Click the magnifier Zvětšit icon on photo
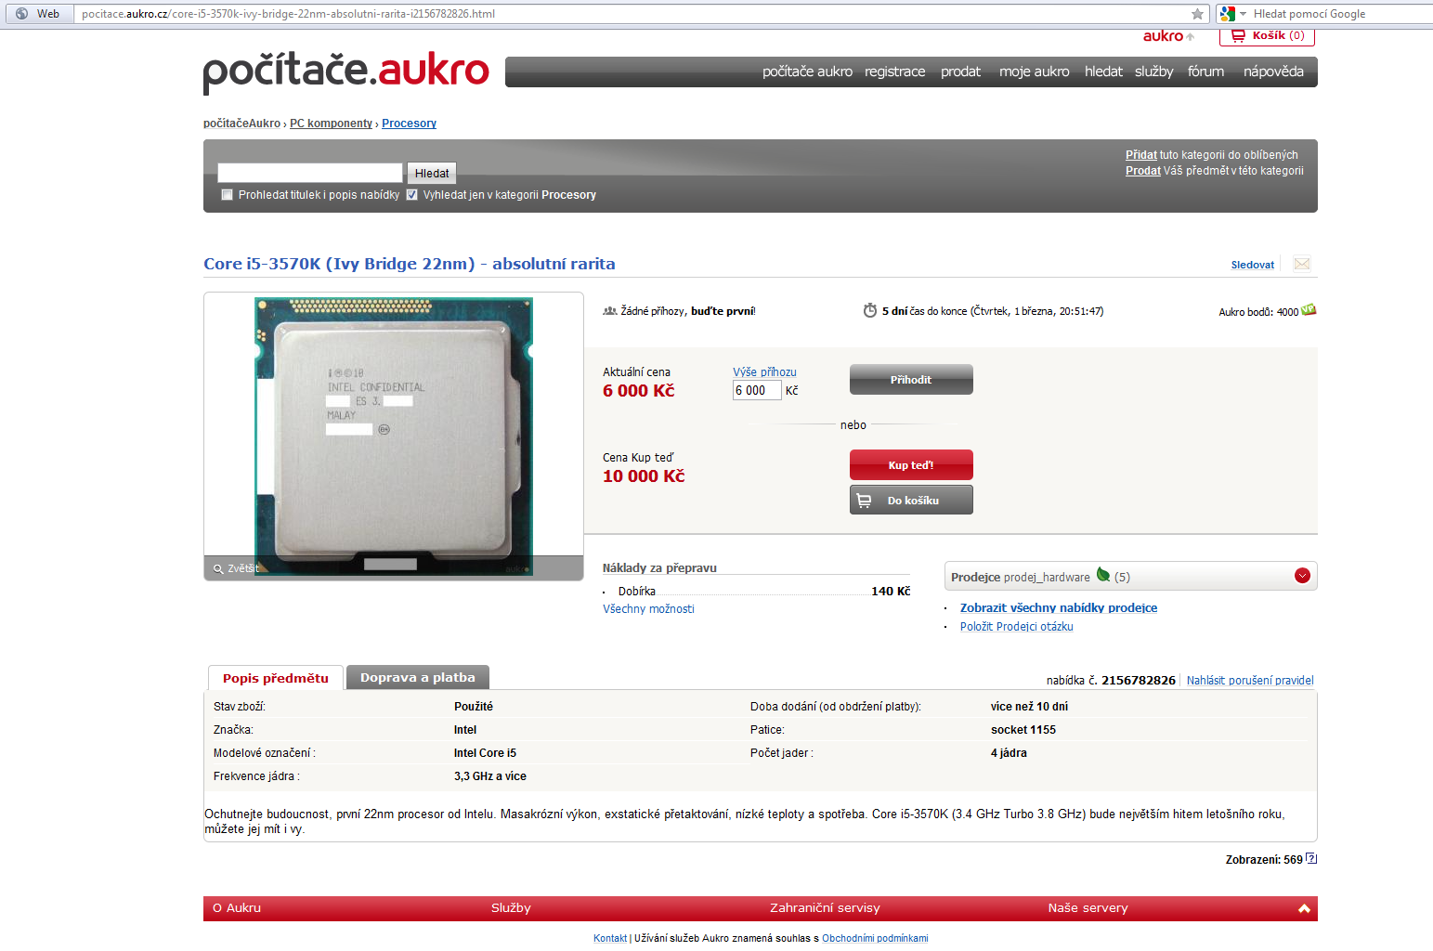 pyautogui.click(x=218, y=568)
